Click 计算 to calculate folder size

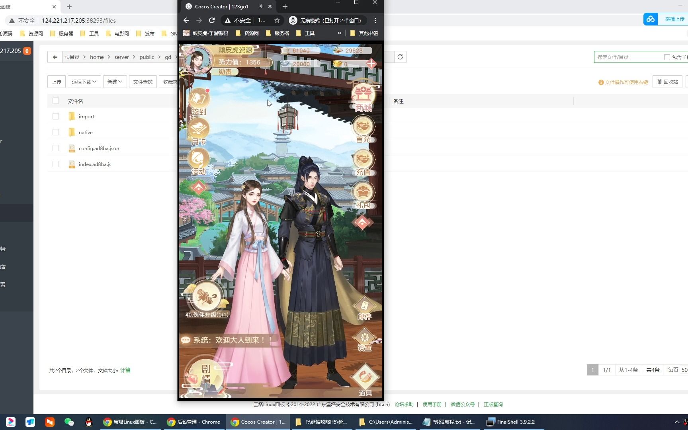[x=125, y=370]
